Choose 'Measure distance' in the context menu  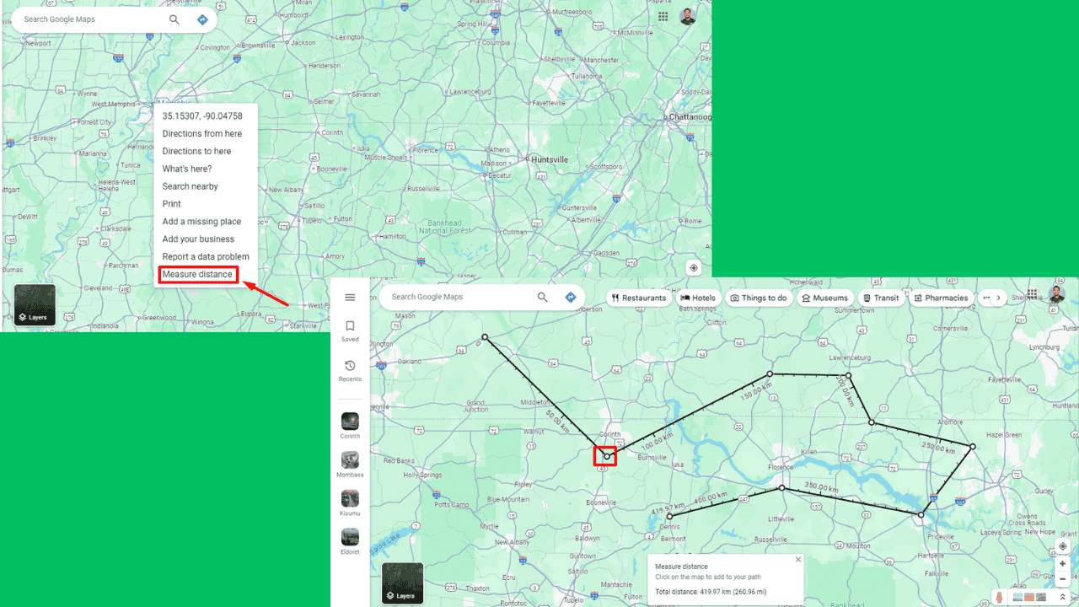coord(198,274)
